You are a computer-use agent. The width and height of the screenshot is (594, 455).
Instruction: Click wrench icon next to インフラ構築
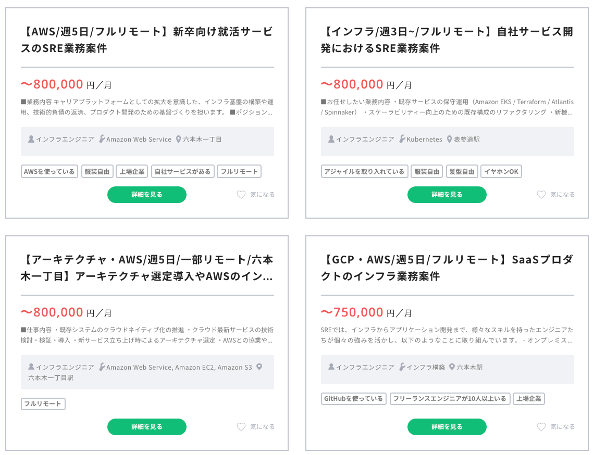point(402,368)
